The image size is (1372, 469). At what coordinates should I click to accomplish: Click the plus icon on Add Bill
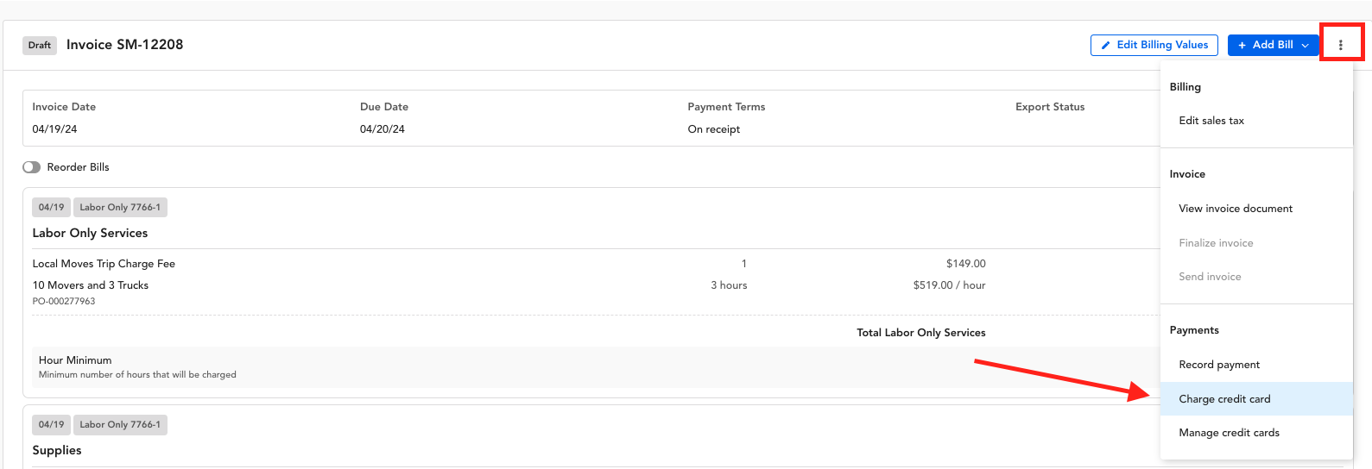coord(1242,46)
